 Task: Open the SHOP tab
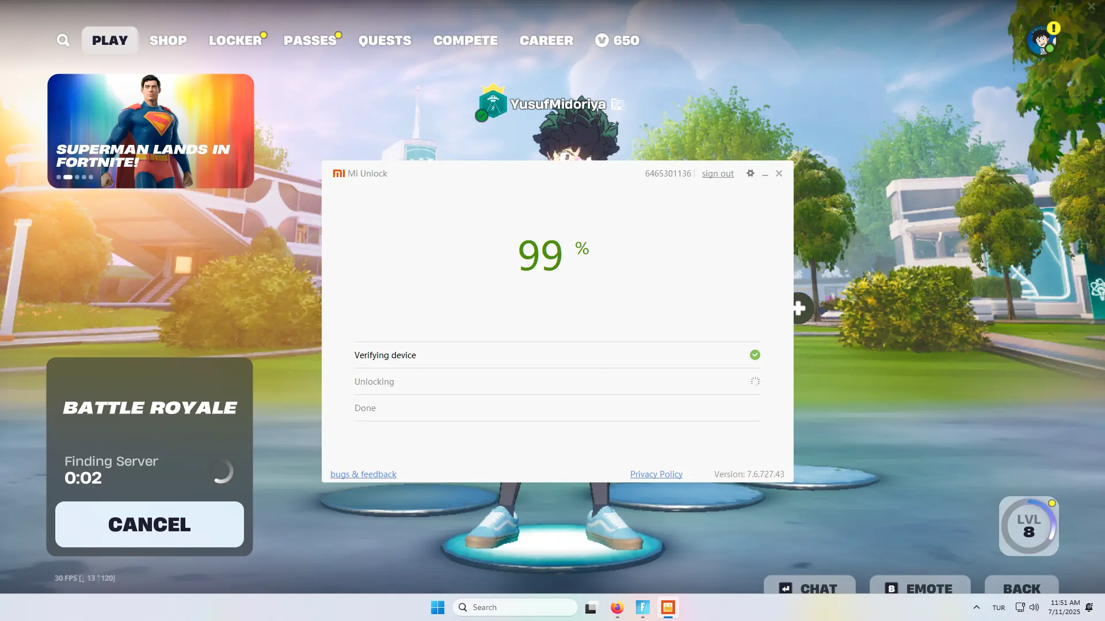coord(168,40)
